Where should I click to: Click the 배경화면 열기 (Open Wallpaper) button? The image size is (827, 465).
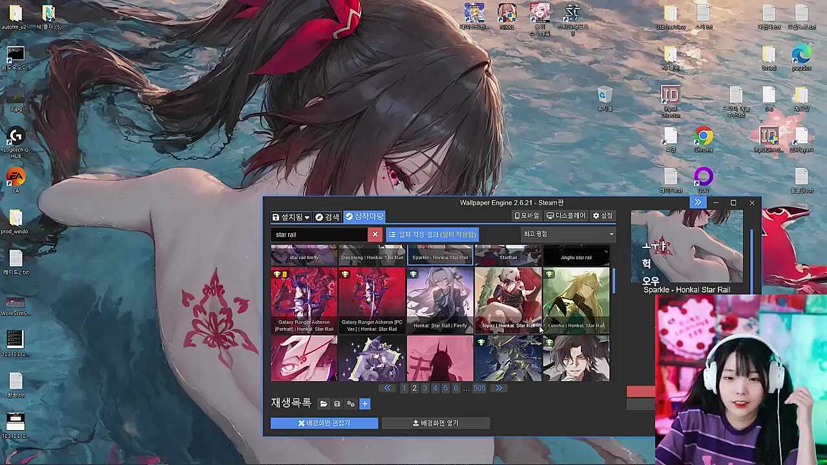pyautogui.click(x=435, y=423)
